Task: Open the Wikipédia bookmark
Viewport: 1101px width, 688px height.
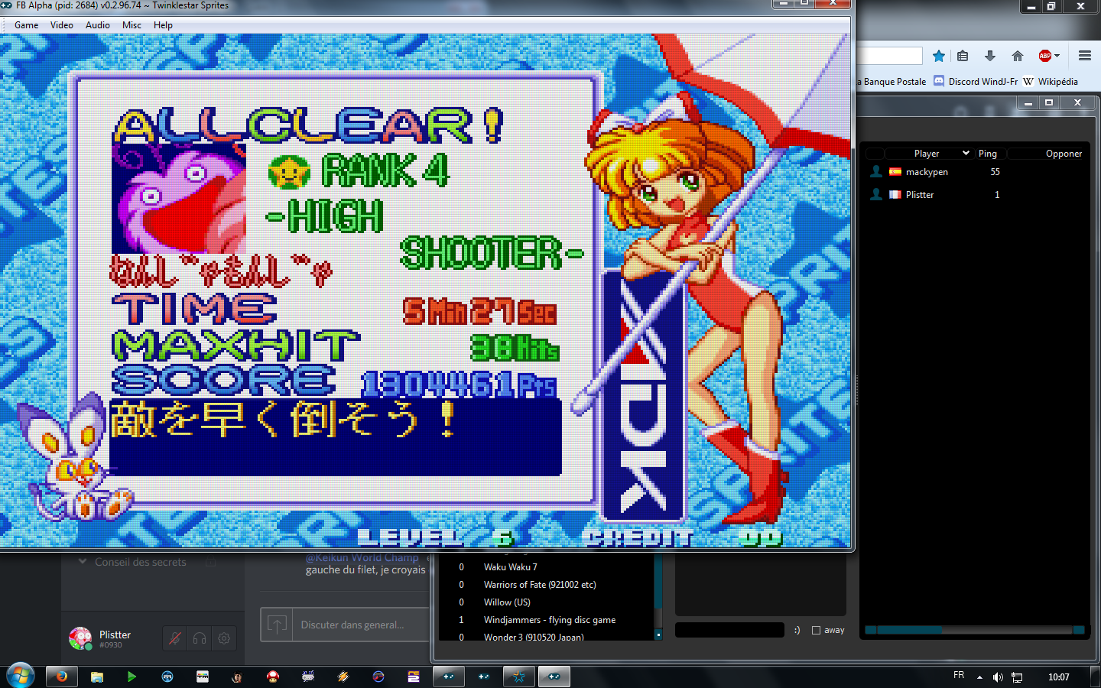Action: [x=1051, y=81]
